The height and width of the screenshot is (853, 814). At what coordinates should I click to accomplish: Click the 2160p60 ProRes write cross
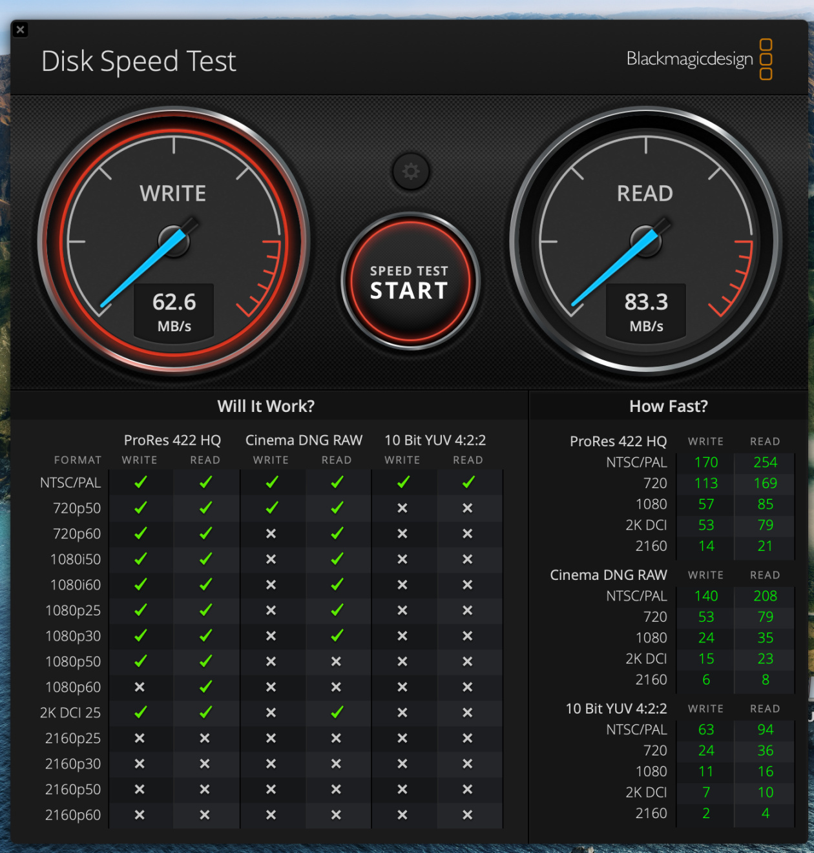[140, 815]
